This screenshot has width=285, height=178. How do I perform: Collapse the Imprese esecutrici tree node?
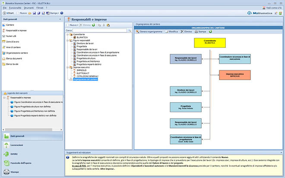(x=67, y=67)
